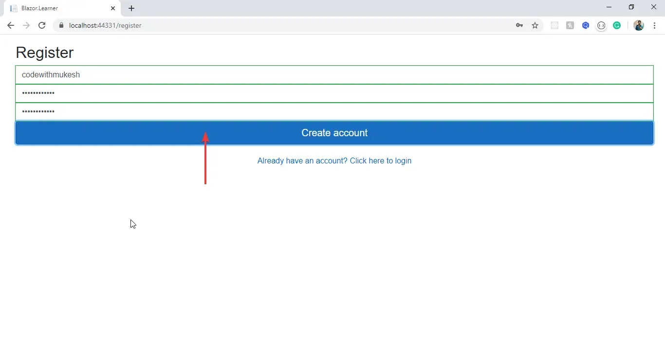665x359 pixels.
Task: Open the Chrome three-dot menu
Action: (655, 25)
